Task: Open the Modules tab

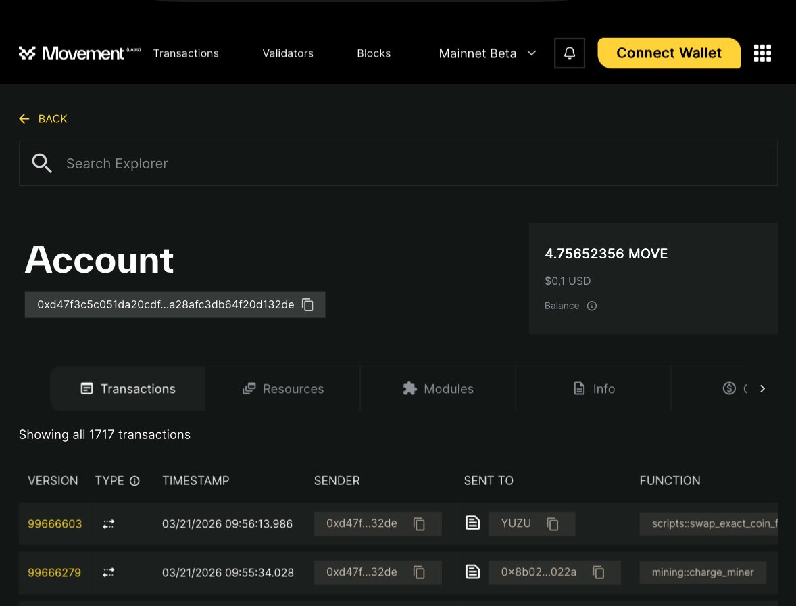Action: point(438,388)
